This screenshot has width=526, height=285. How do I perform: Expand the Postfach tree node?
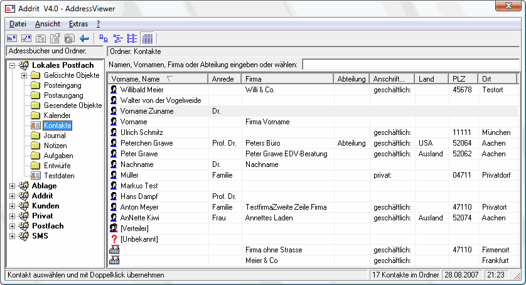(x=13, y=226)
